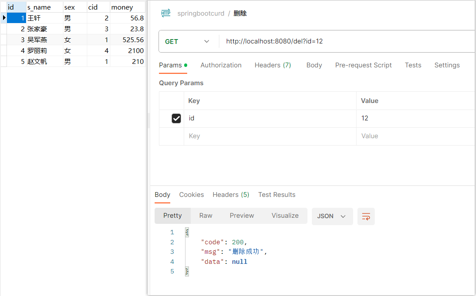
Task: Show the response Cookies tab
Action: (x=191, y=195)
